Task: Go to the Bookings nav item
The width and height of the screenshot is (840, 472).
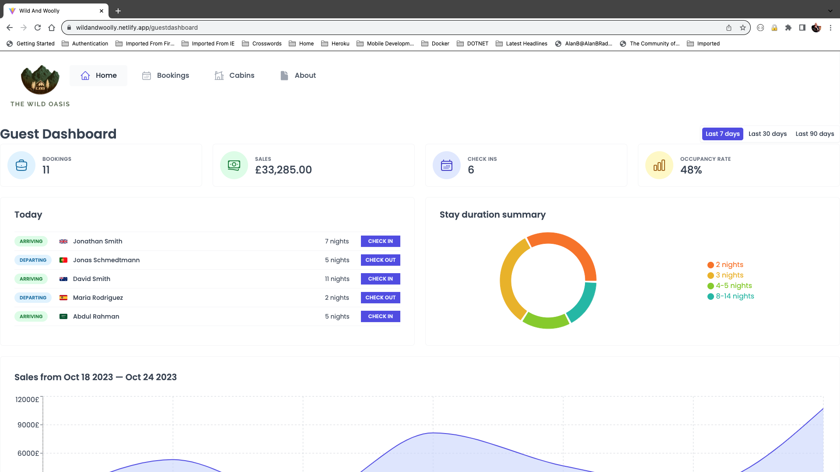Action: [x=166, y=76]
